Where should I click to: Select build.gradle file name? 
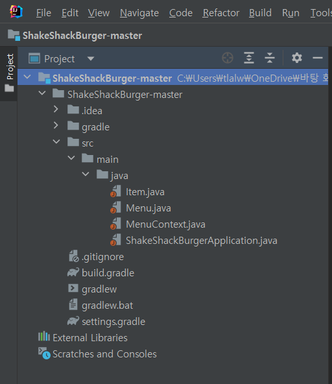[108, 273]
